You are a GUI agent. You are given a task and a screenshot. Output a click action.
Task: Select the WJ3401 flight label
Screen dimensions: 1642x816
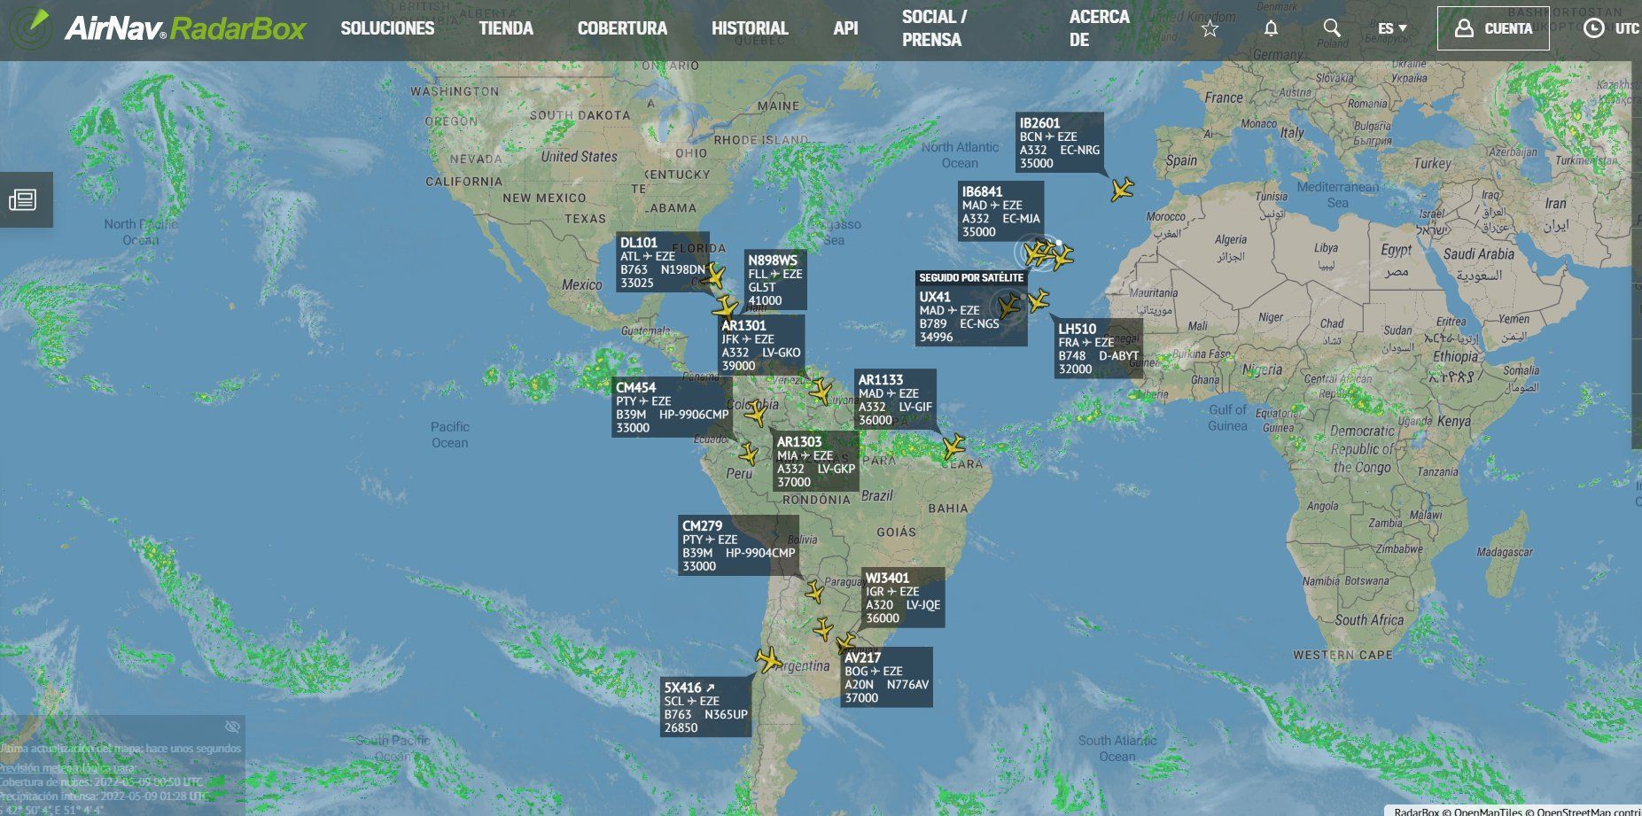[903, 598]
